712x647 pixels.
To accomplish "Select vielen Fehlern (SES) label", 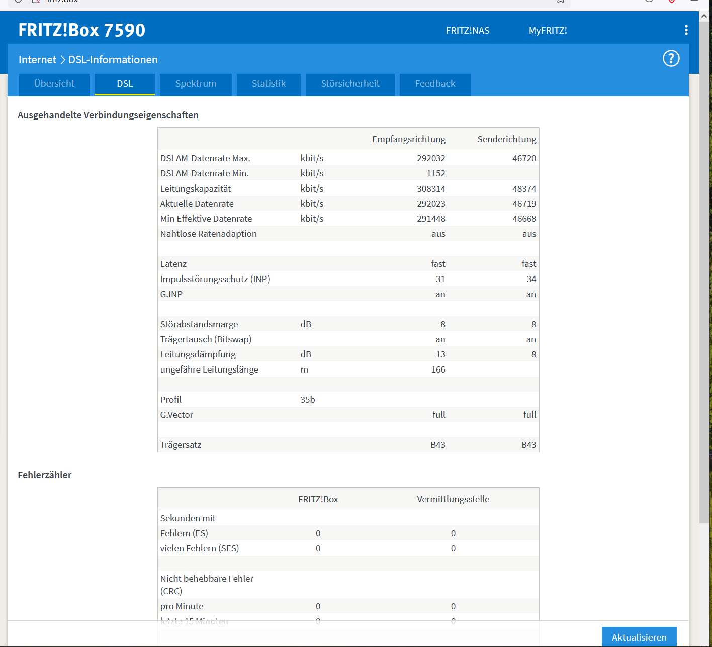I will [200, 548].
